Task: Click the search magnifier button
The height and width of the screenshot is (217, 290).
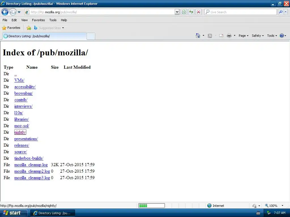Action: point(281,12)
